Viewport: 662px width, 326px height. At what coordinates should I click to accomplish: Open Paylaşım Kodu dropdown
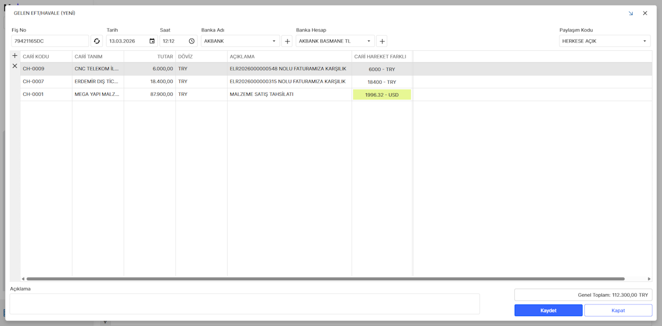coord(644,41)
